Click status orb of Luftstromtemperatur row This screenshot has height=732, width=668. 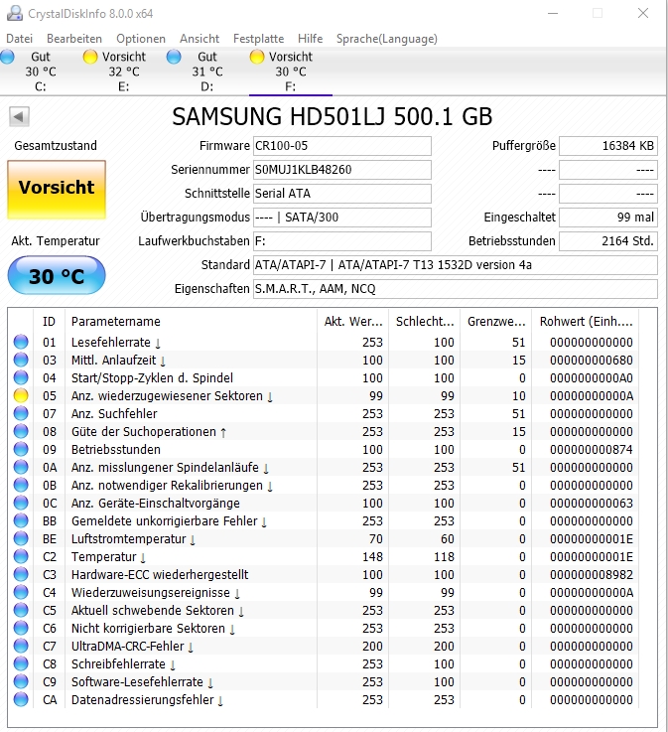[x=21, y=538]
